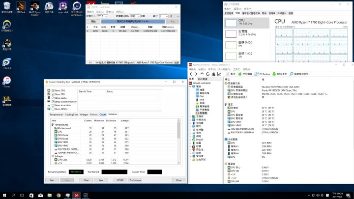
Task: Open Task View on taskbar
Action: [x=22, y=195]
